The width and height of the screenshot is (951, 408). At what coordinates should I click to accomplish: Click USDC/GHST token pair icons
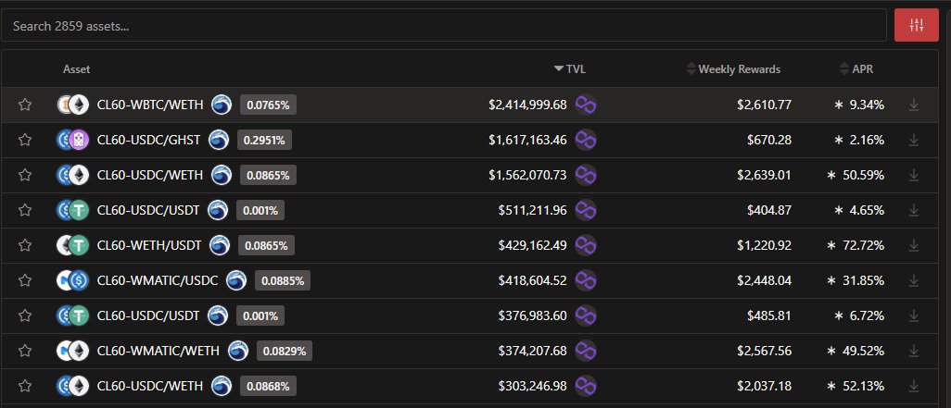[x=73, y=140]
